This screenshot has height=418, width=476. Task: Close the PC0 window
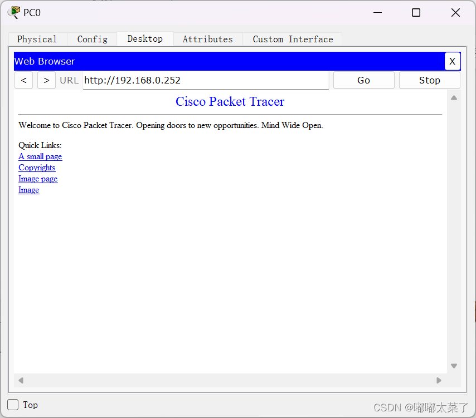pos(455,12)
